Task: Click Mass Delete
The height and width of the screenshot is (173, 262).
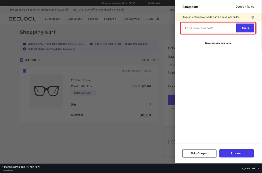Action: coord(150,60)
